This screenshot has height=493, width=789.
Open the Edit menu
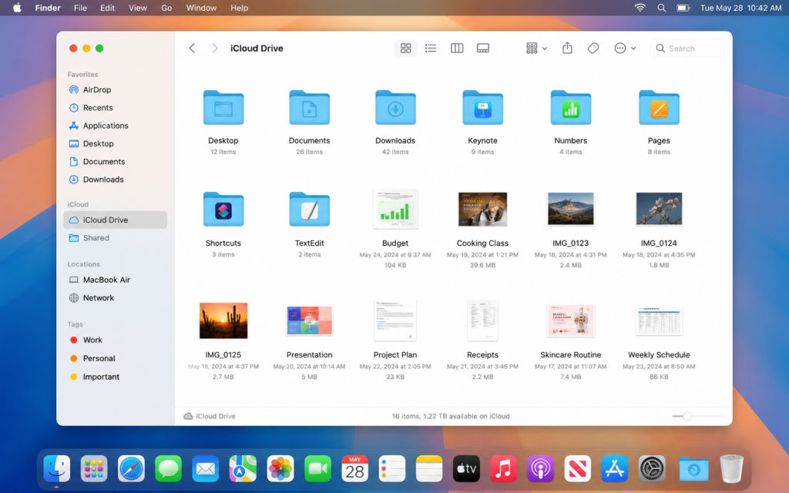[107, 8]
